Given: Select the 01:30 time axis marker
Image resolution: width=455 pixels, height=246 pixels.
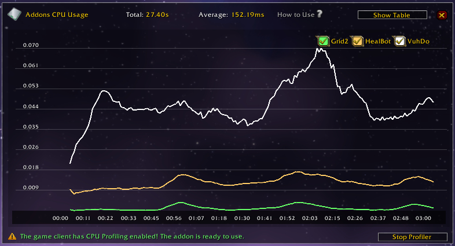Looking at the screenshot, I should pos(242,218).
